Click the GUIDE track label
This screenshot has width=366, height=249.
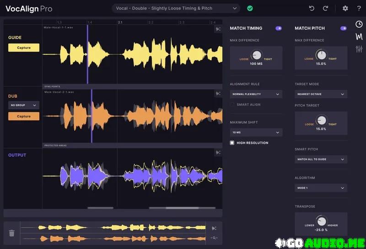15,37
